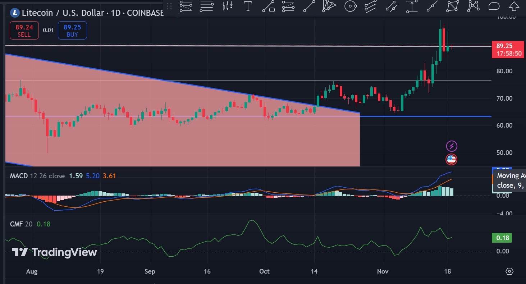Select the Parallel Channel tool
526x284 pixels.
click(371, 6)
